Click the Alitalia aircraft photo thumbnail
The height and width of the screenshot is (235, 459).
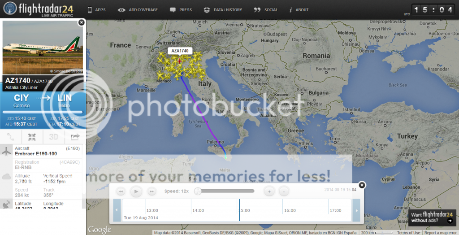(x=43, y=47)
